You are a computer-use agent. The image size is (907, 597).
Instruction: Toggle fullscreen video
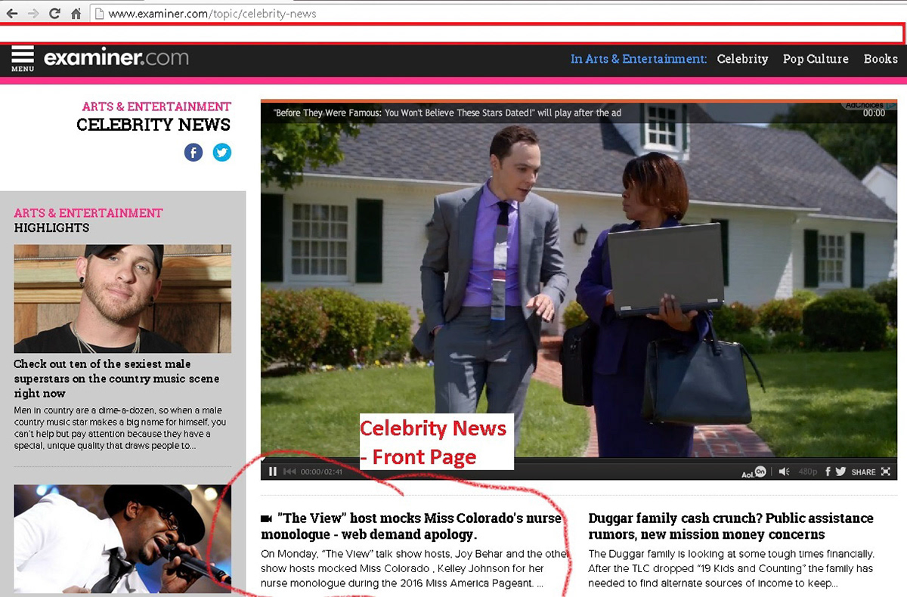pos(886,472)
